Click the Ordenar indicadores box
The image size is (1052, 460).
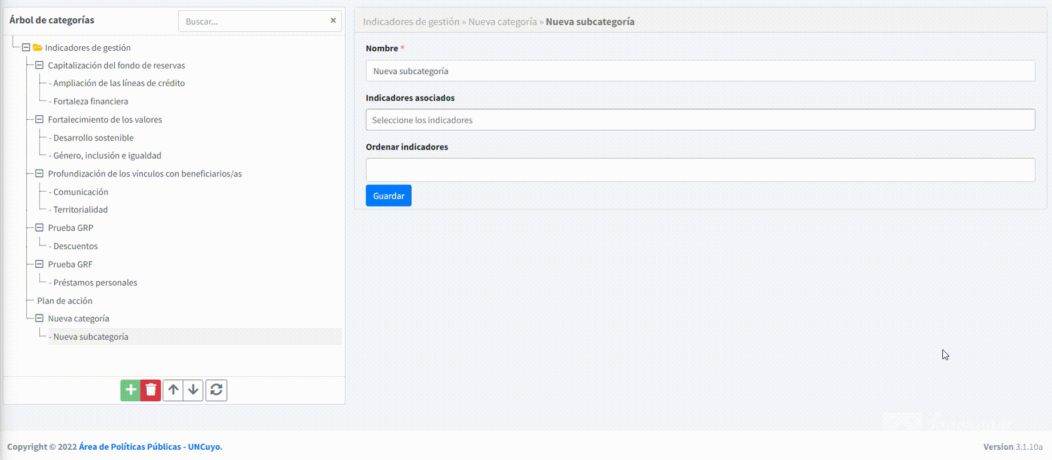pyautogui.click(x=700, y=170)
